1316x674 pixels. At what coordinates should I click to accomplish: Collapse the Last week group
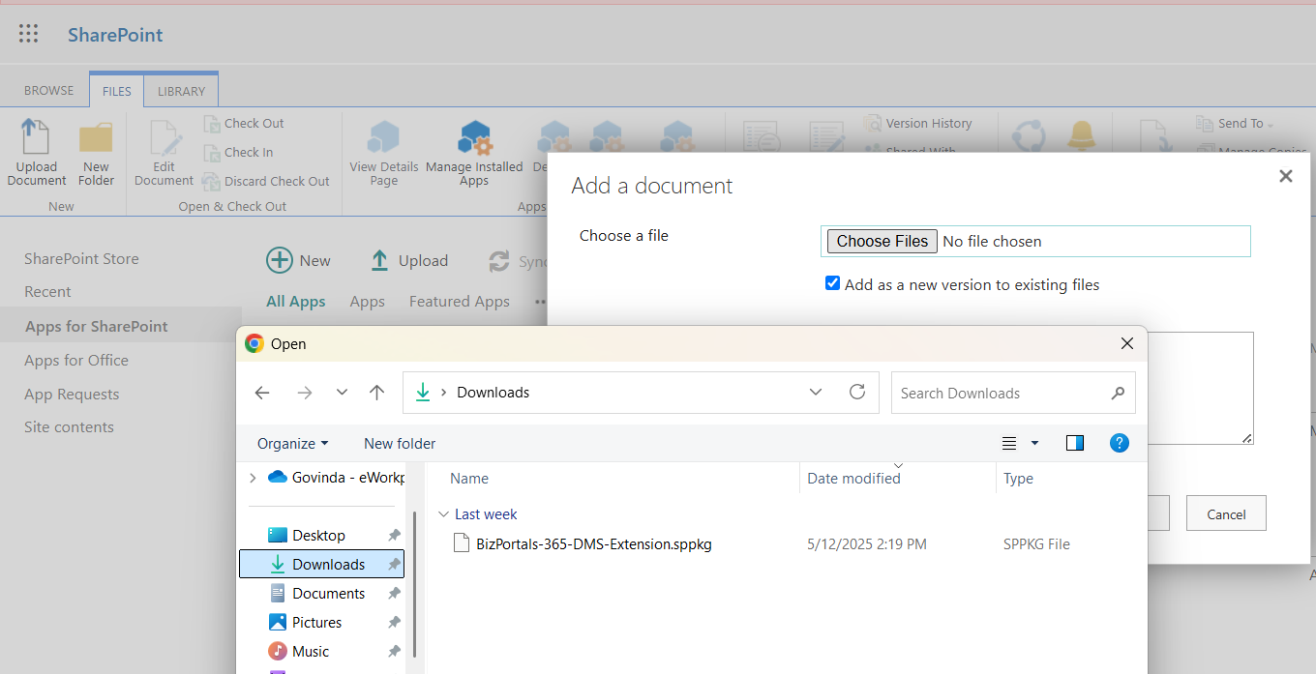click(x=443, y=514)
